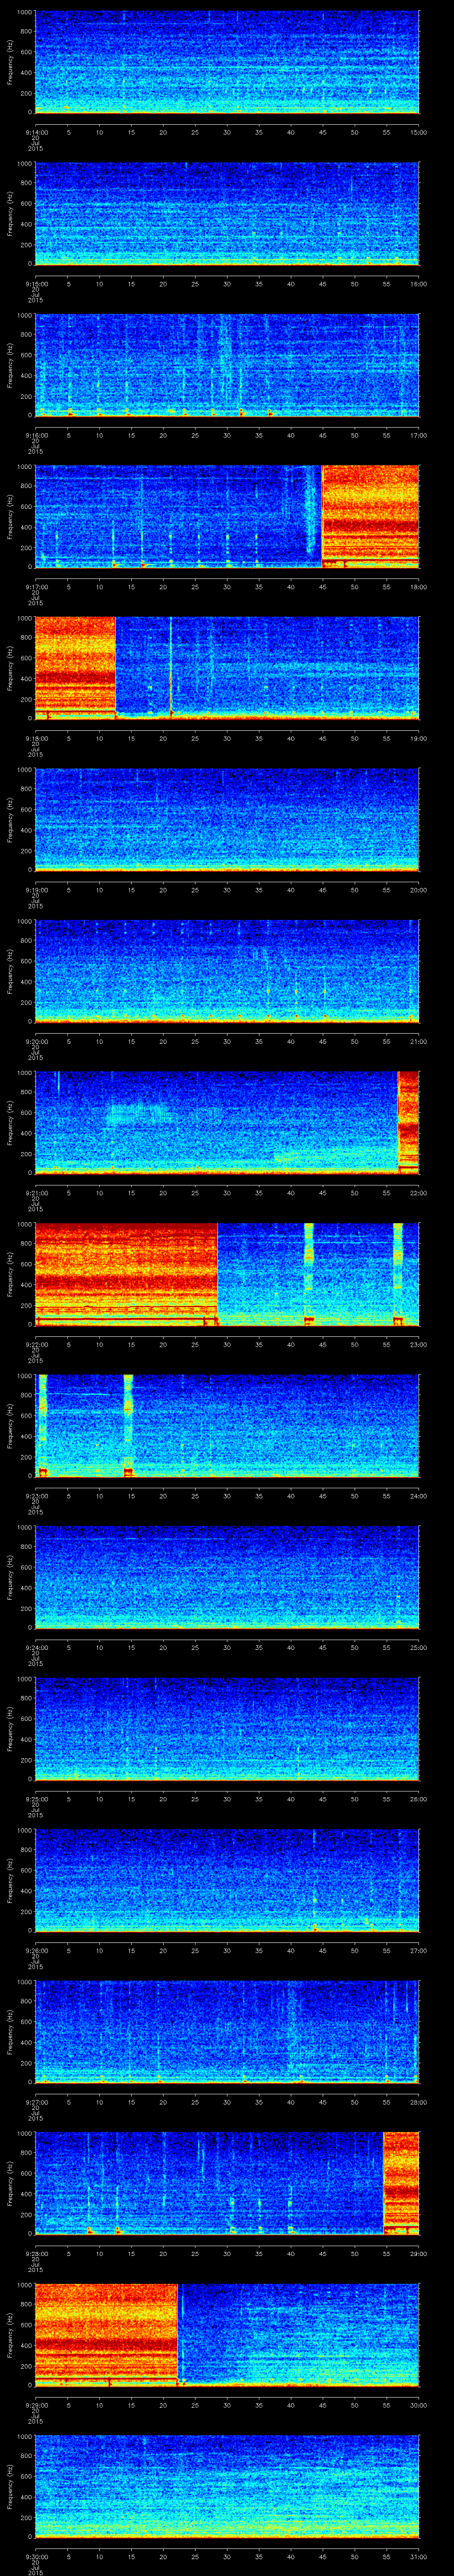Click the '9:21:00' start time label
Image resolution: width=454 pixels, height=2576 pixels.
pyautogui.click(x=35, y=1193)
